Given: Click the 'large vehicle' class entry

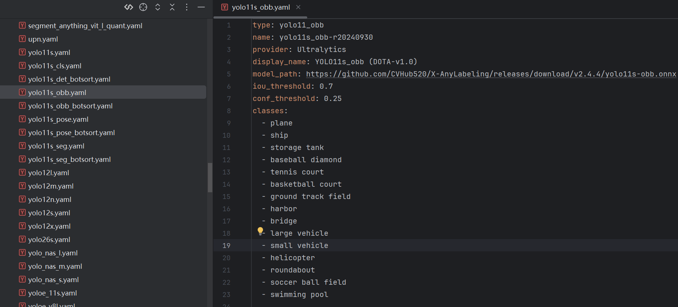Looking at the screenshot, I should (x=299, y=233).
